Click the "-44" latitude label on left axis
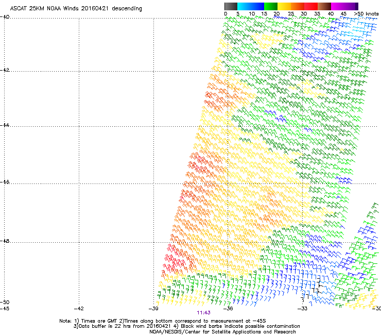 coord(5,125)
